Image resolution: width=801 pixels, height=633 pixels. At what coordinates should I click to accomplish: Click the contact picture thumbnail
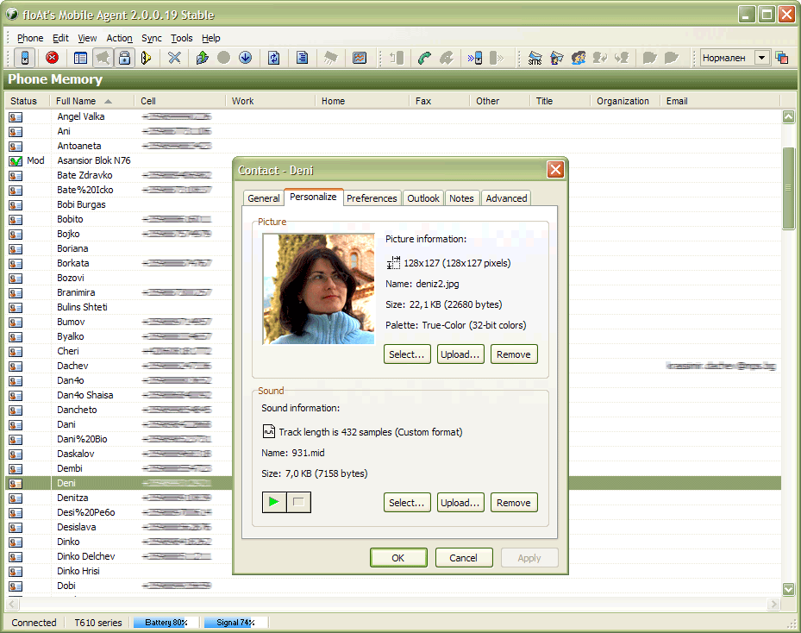coord(318,289)
